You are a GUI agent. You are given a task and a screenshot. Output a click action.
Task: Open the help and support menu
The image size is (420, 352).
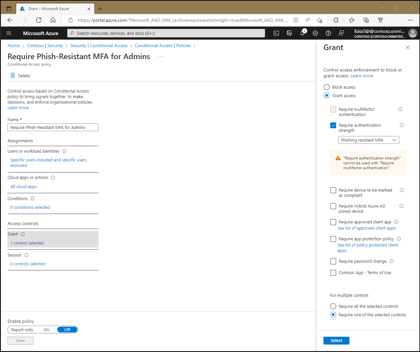tap(328, 33)
